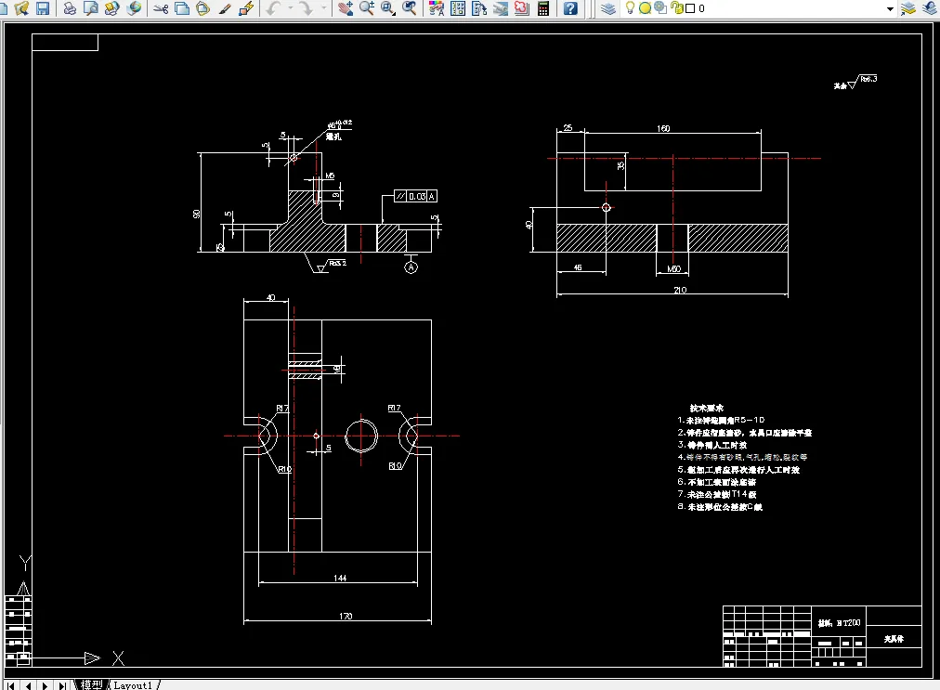Click the 3D DWF globe icon
This screenshot has height=690, width=940.
coord(135,8)
